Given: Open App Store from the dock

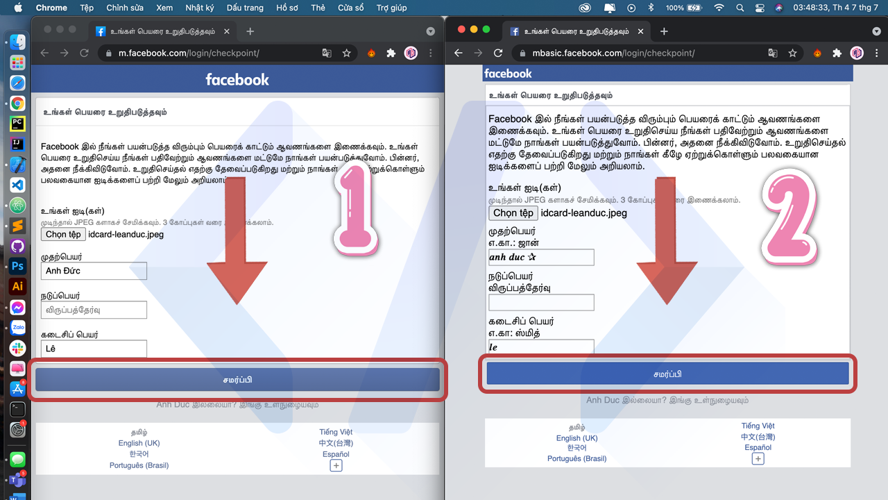Looking at the screenshot, I should [18, 389].
